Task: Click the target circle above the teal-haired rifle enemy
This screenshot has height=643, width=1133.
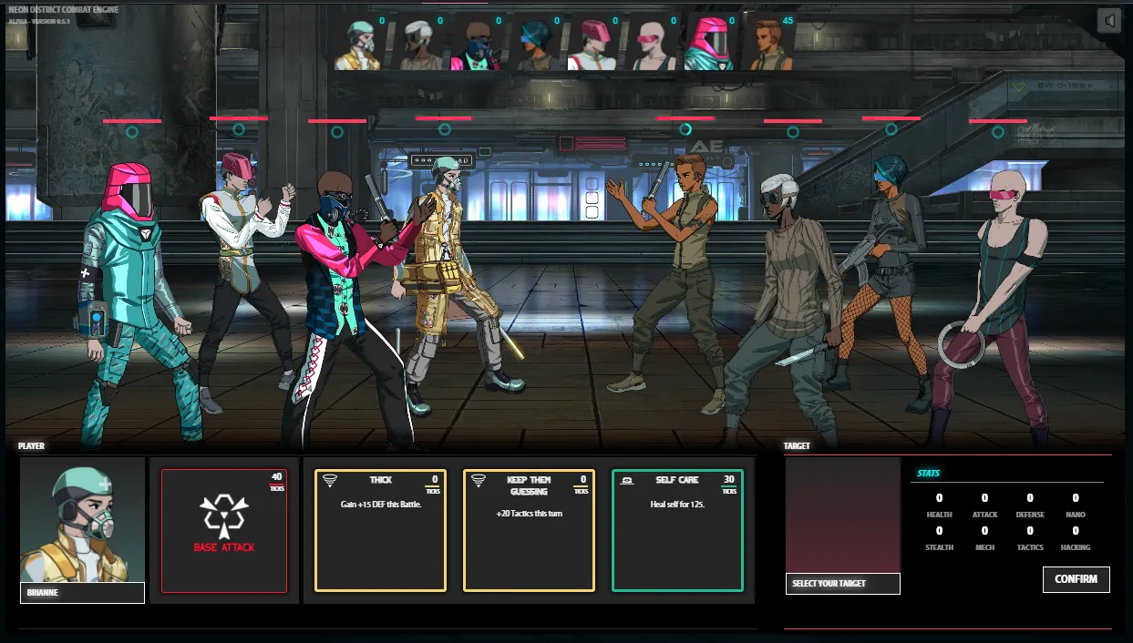Action: pyautogui.click(x=891, y=129)
